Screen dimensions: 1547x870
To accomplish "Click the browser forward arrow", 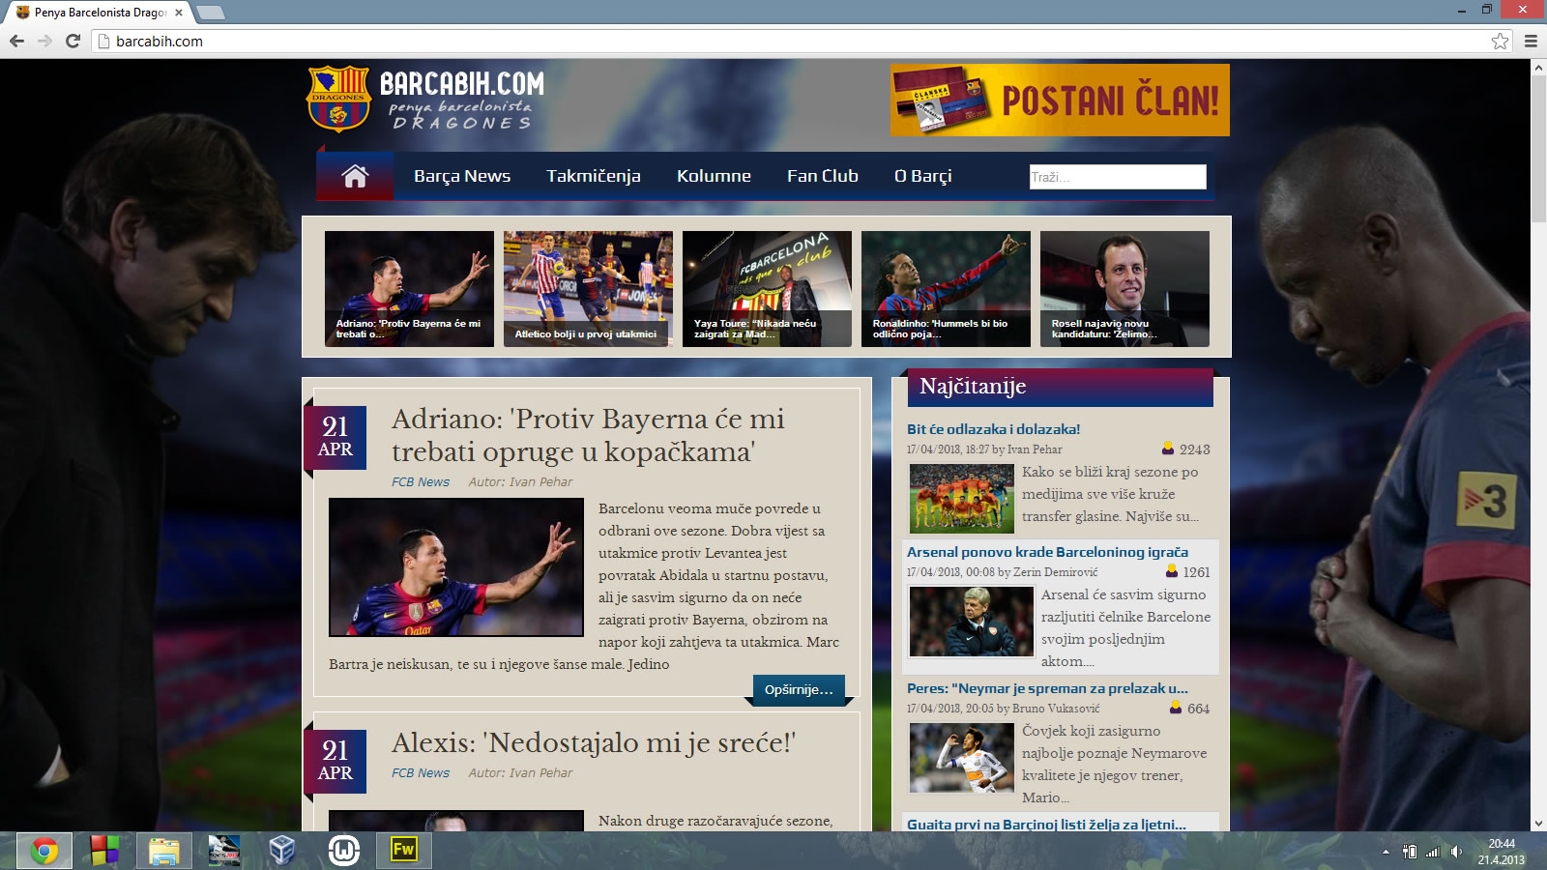I will click(44, 41).
